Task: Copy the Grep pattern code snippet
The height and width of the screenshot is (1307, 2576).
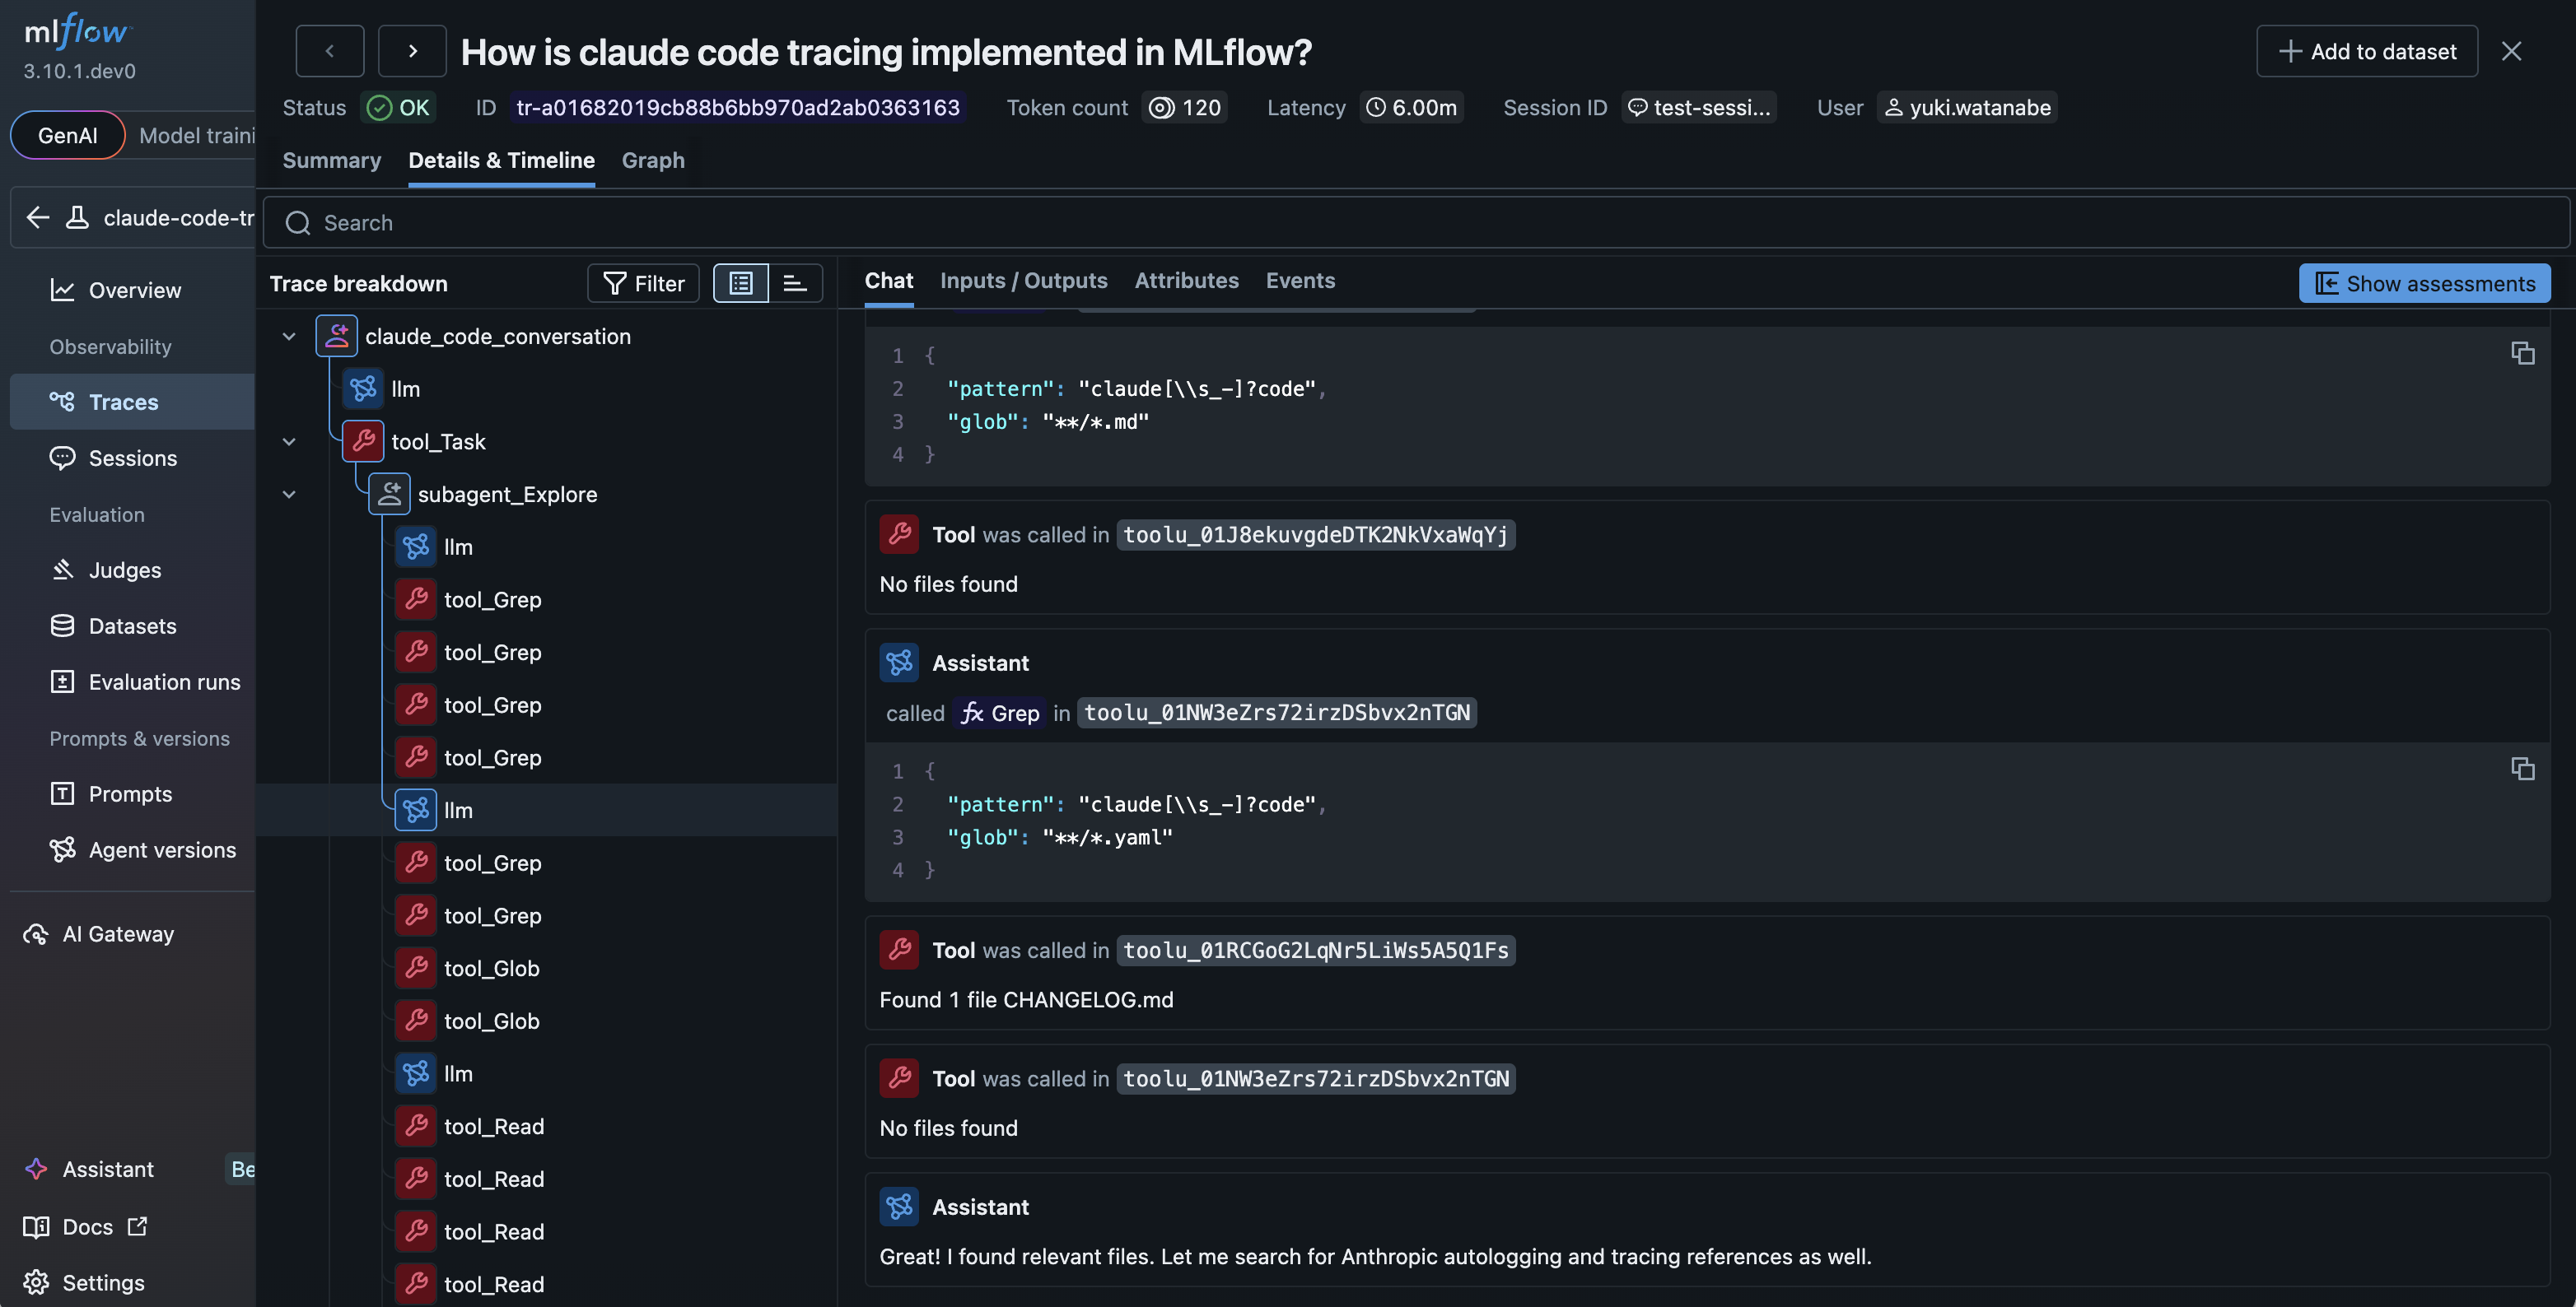Action: point(2524,770)
